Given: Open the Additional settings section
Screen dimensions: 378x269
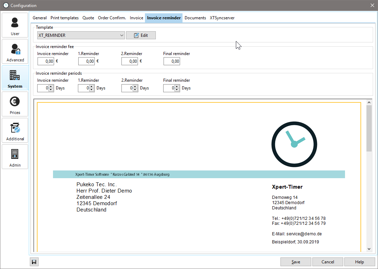Looking at the screenshot, I should [x=15, y=130].
